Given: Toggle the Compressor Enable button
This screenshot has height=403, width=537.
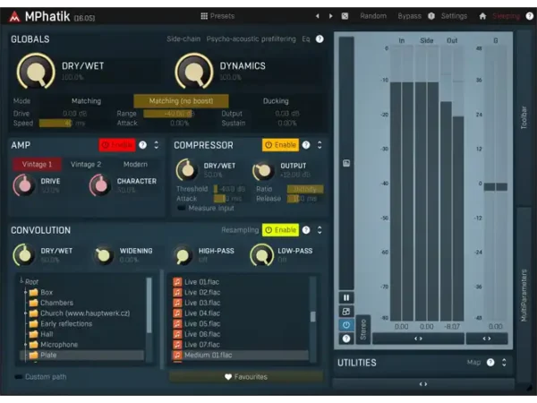Looking at the screenshot, I should [280, 145].
